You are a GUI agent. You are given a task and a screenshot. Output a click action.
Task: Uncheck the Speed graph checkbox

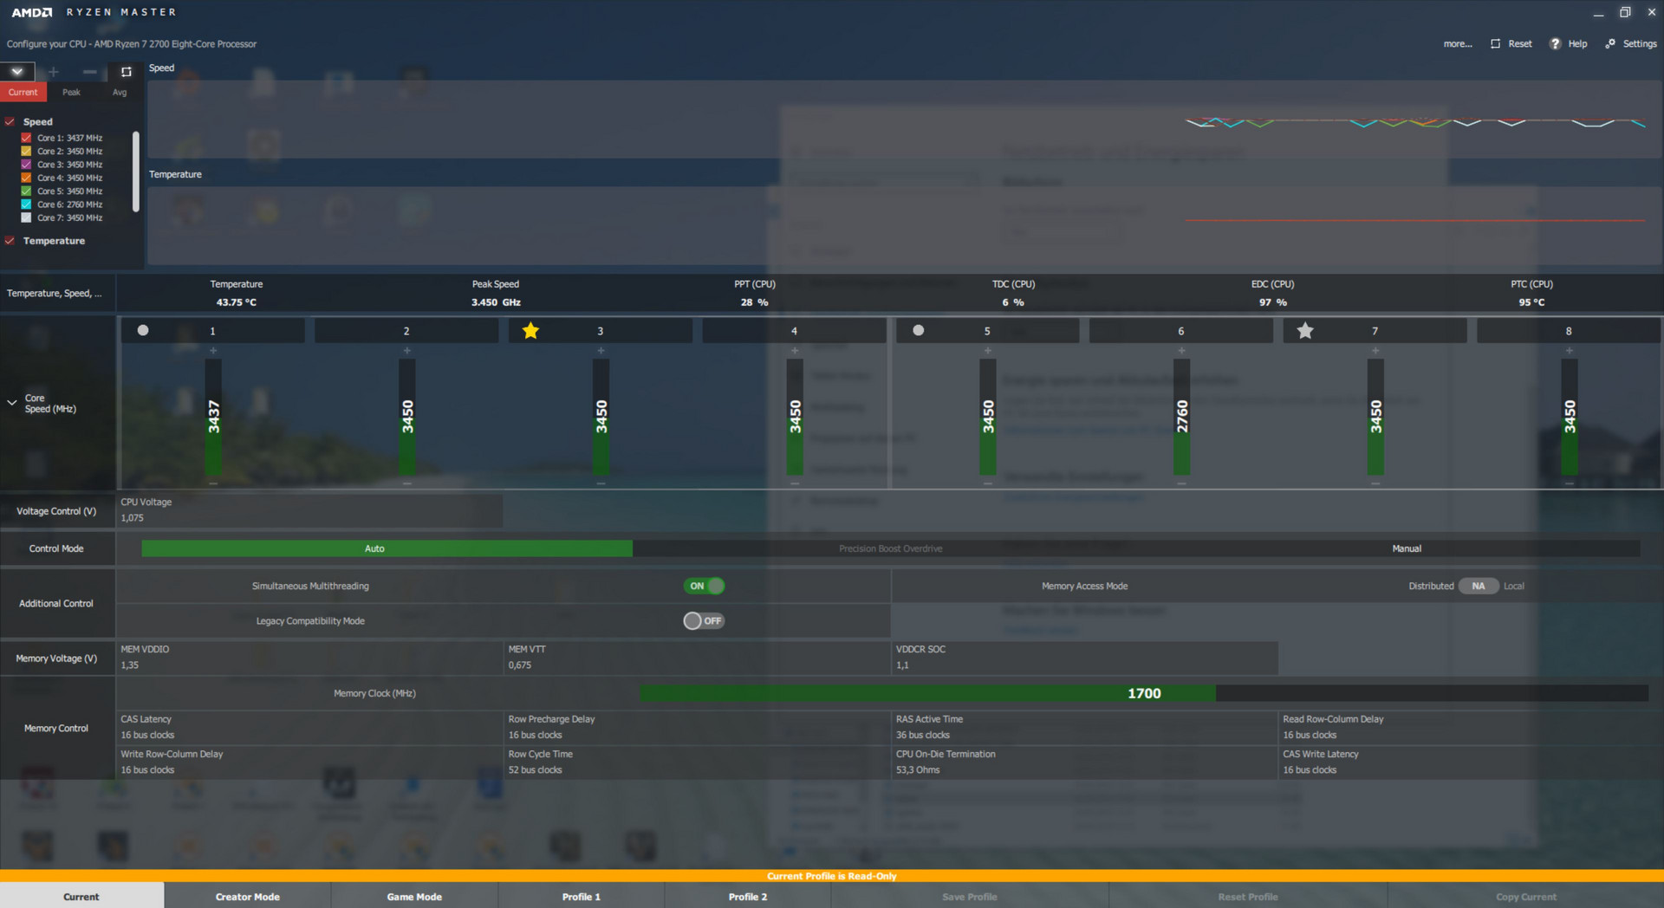pos(10,122)
